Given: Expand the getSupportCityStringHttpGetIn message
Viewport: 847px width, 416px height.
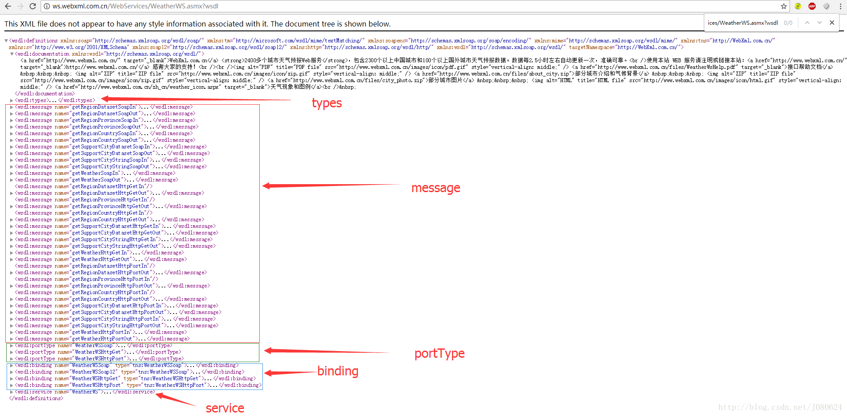Looking at the screenshot, I should click(12, 239).
